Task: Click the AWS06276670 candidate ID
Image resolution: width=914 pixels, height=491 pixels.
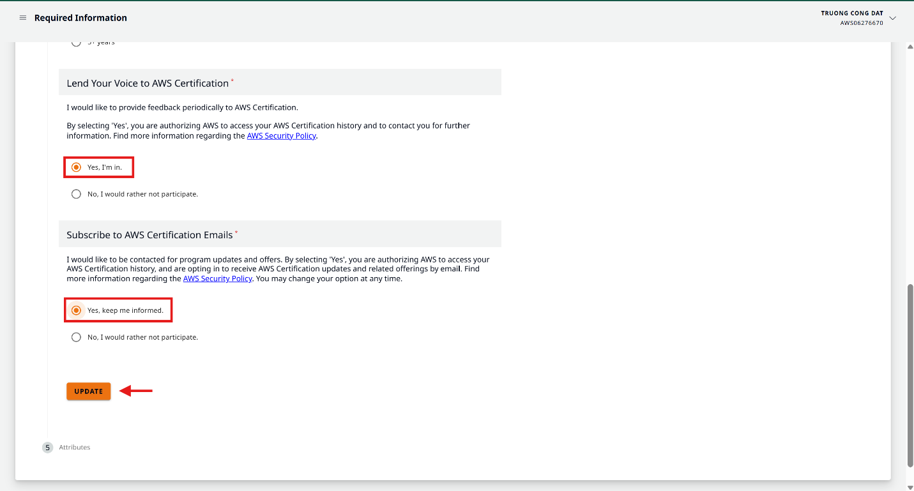Action: click(862, 23)
